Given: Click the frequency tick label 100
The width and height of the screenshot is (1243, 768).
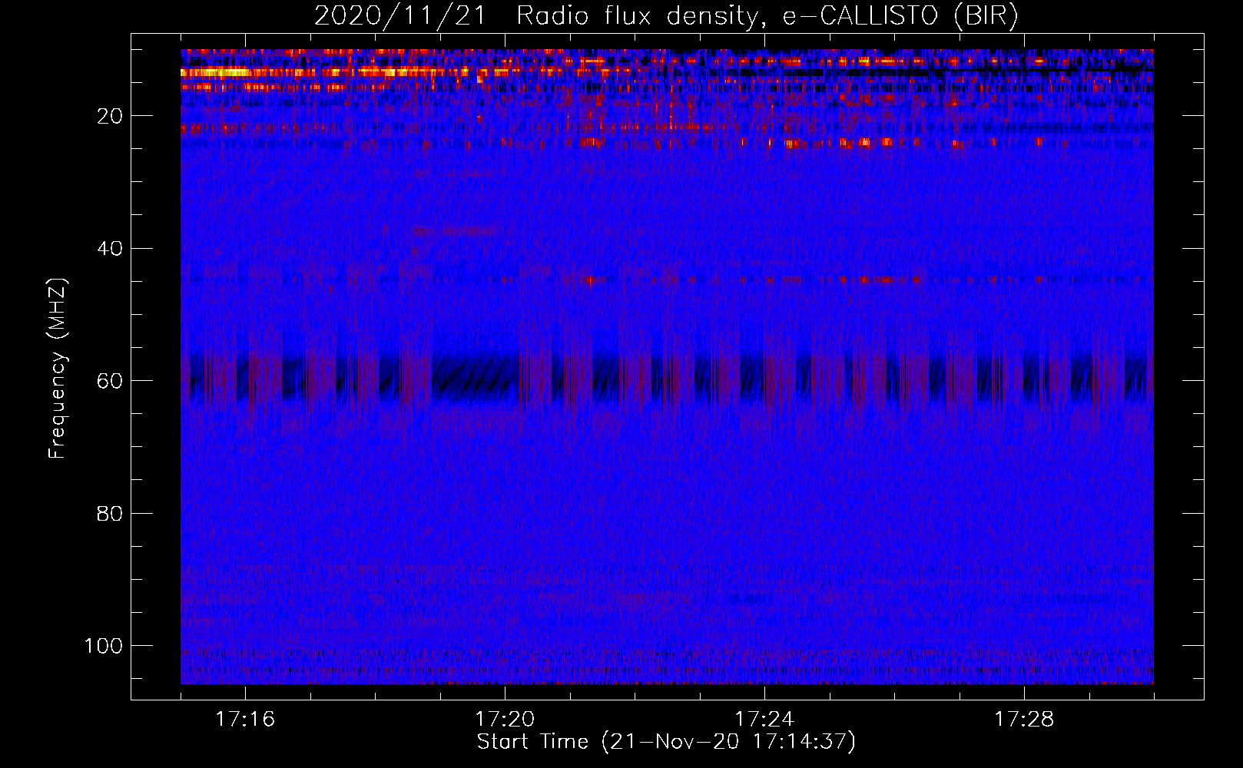Looking at the screenshot, I should pos(104,646).
